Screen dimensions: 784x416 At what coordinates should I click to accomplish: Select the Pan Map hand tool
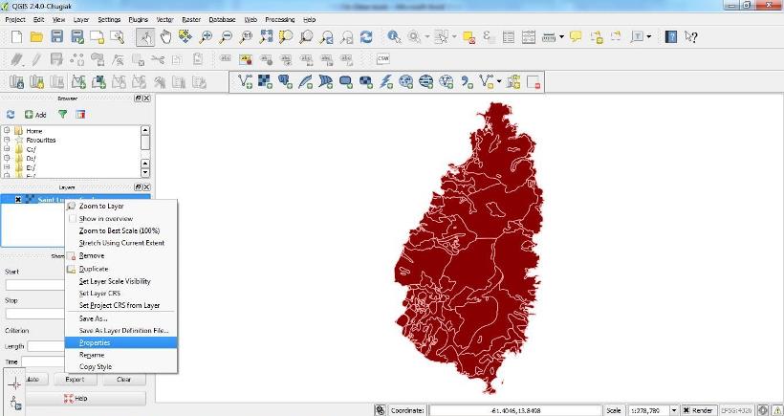(x=165, y=37)
